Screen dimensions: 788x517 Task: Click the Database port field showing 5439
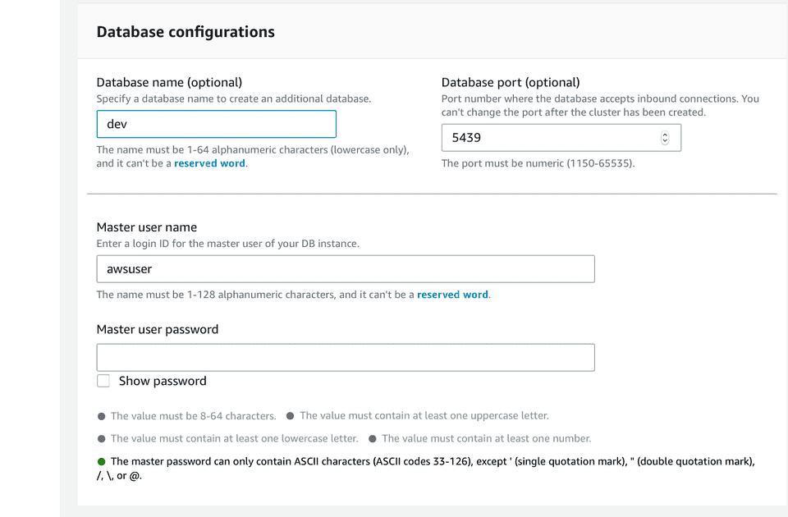pyautogui.click(x=548, y=138)
